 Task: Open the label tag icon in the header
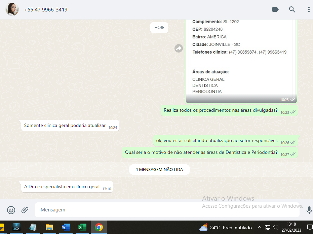pyautogui.click(x=275, y=9)
